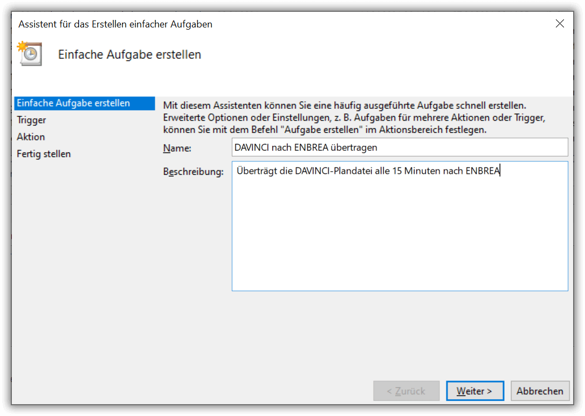Click the 'Beschreibung:' label
Screen dimensions: 585x416
(x=193, y=172)
